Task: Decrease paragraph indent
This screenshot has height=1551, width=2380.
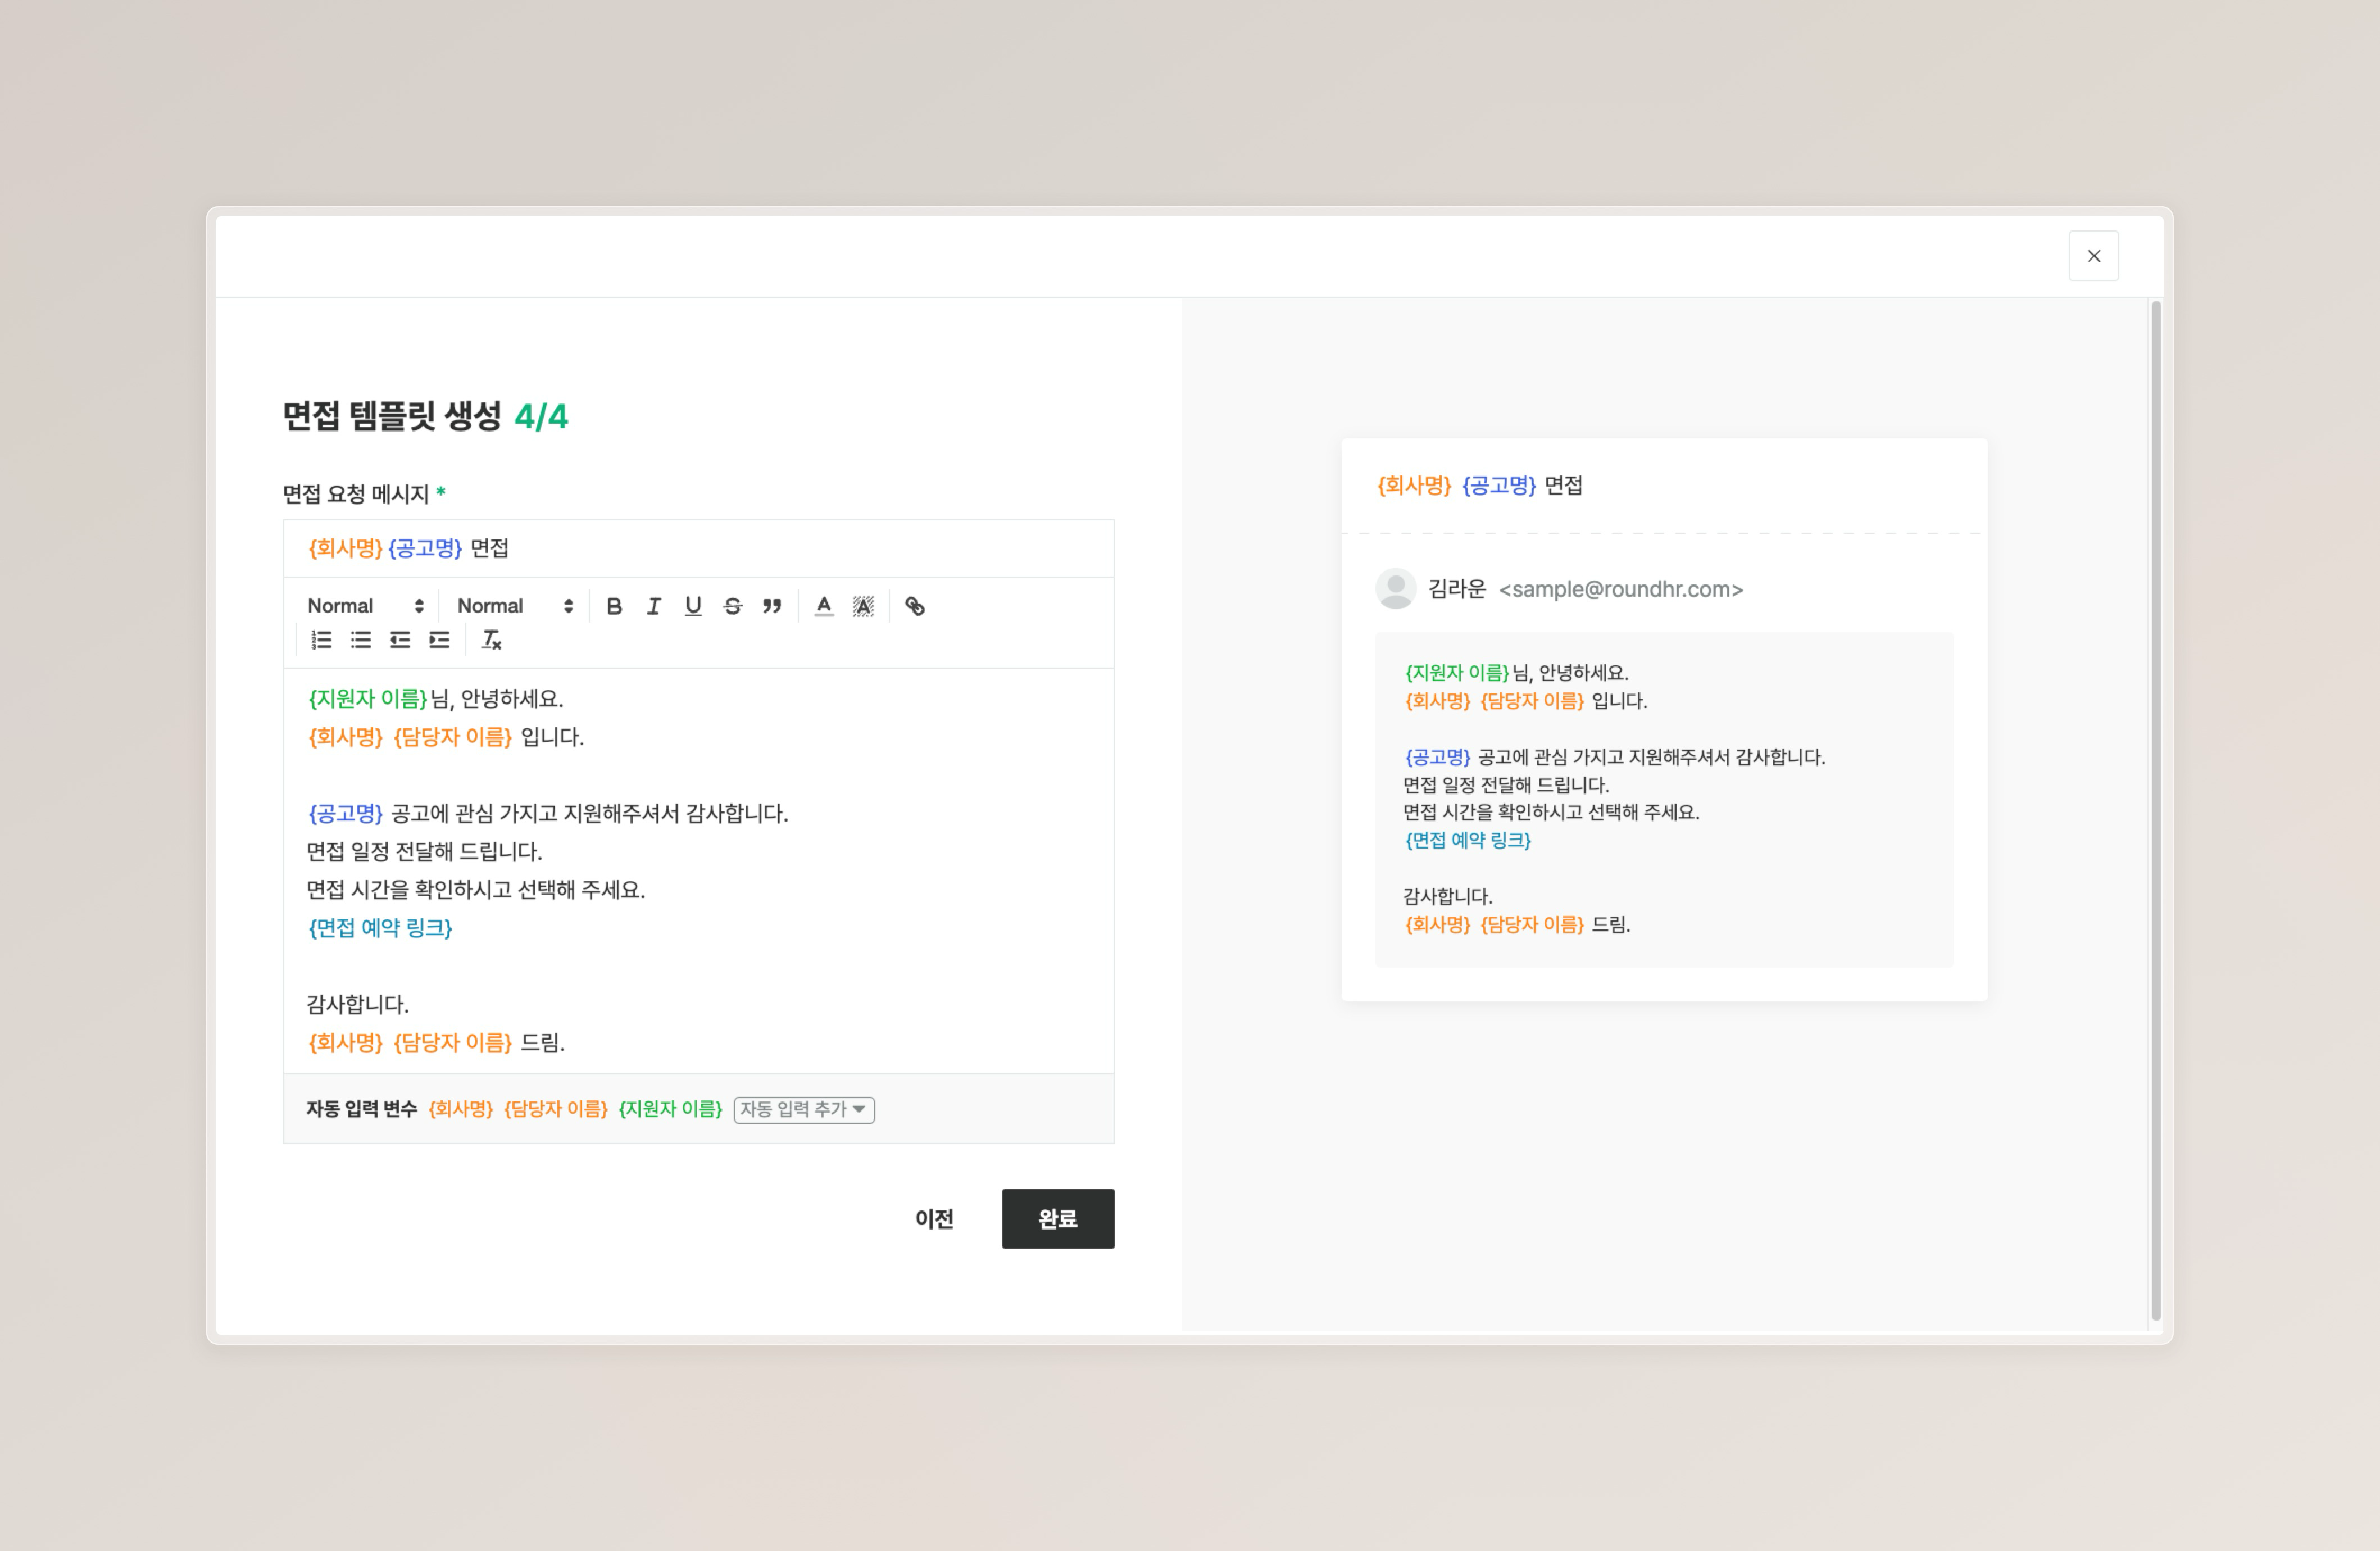Action: (400, 640)
